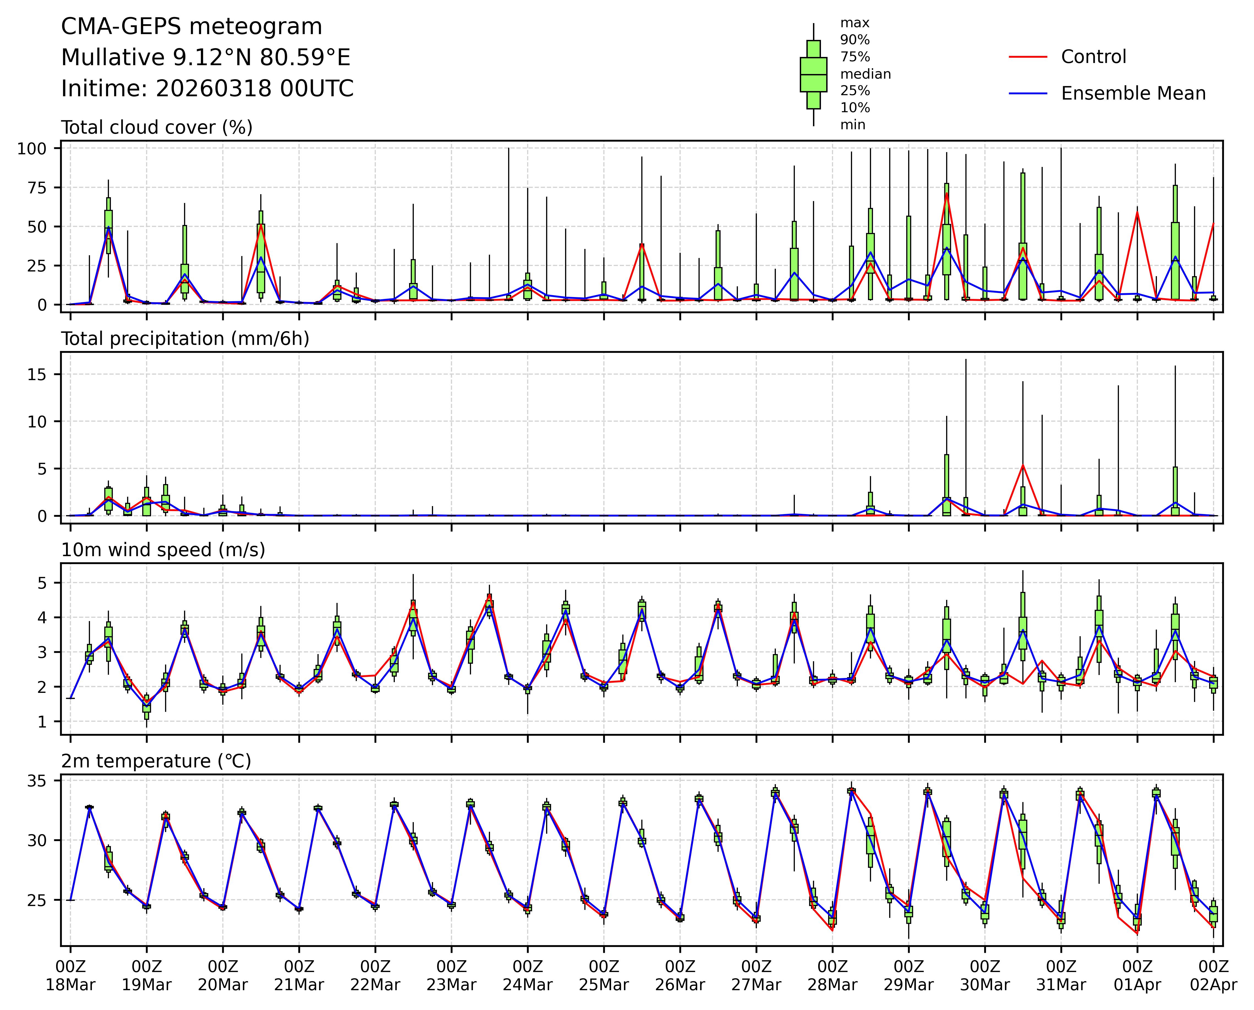Click the 00Z 02Apr x-axis label
The image size is (1254, 1010).
coord(1213,976)
